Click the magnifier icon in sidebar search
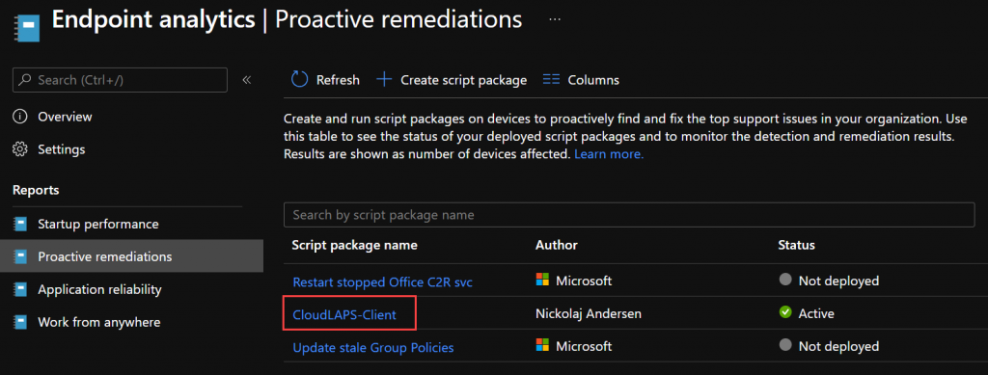 (x=25, y=80)
